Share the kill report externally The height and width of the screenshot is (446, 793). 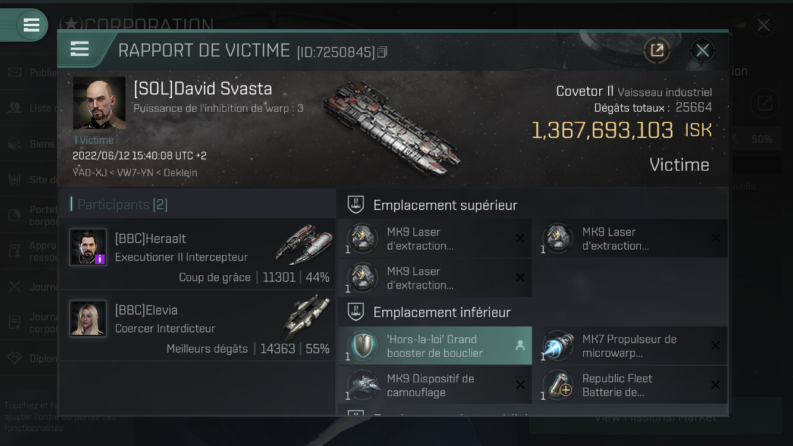[x=657, y=51]
